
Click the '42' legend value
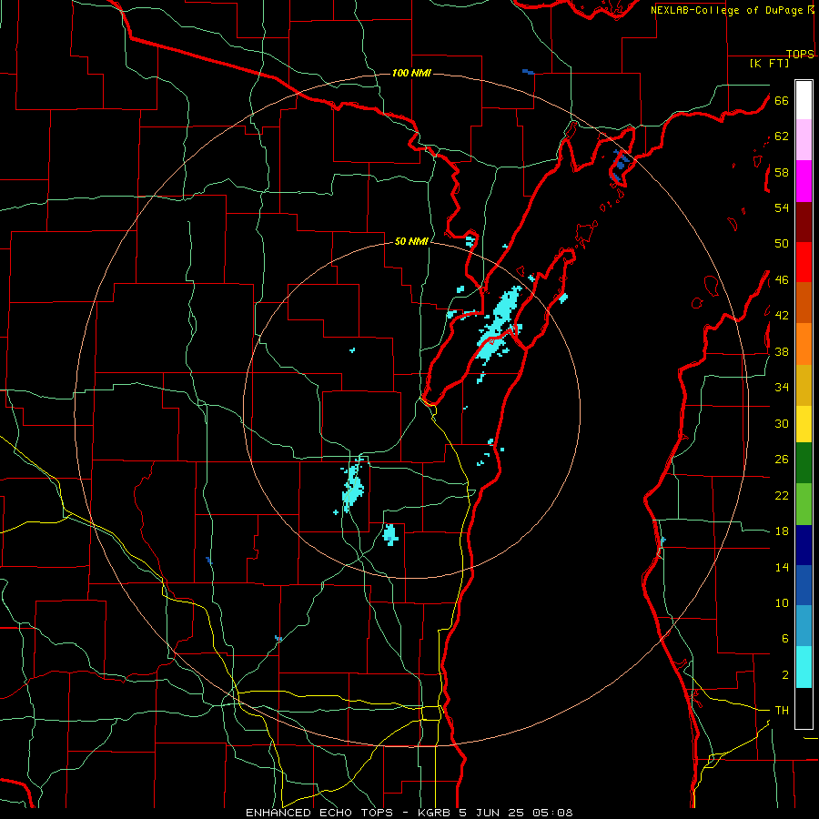tap(782, 315)
